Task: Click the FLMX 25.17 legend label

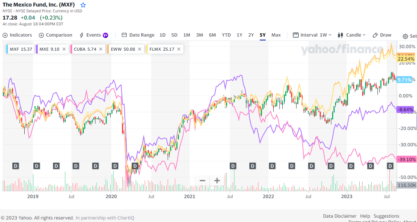Action: coord(162,49)
